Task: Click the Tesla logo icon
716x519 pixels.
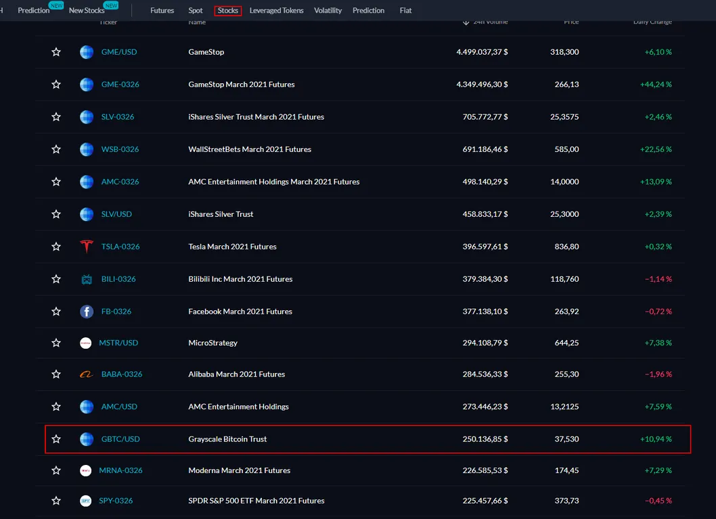Action: [87, 247]
